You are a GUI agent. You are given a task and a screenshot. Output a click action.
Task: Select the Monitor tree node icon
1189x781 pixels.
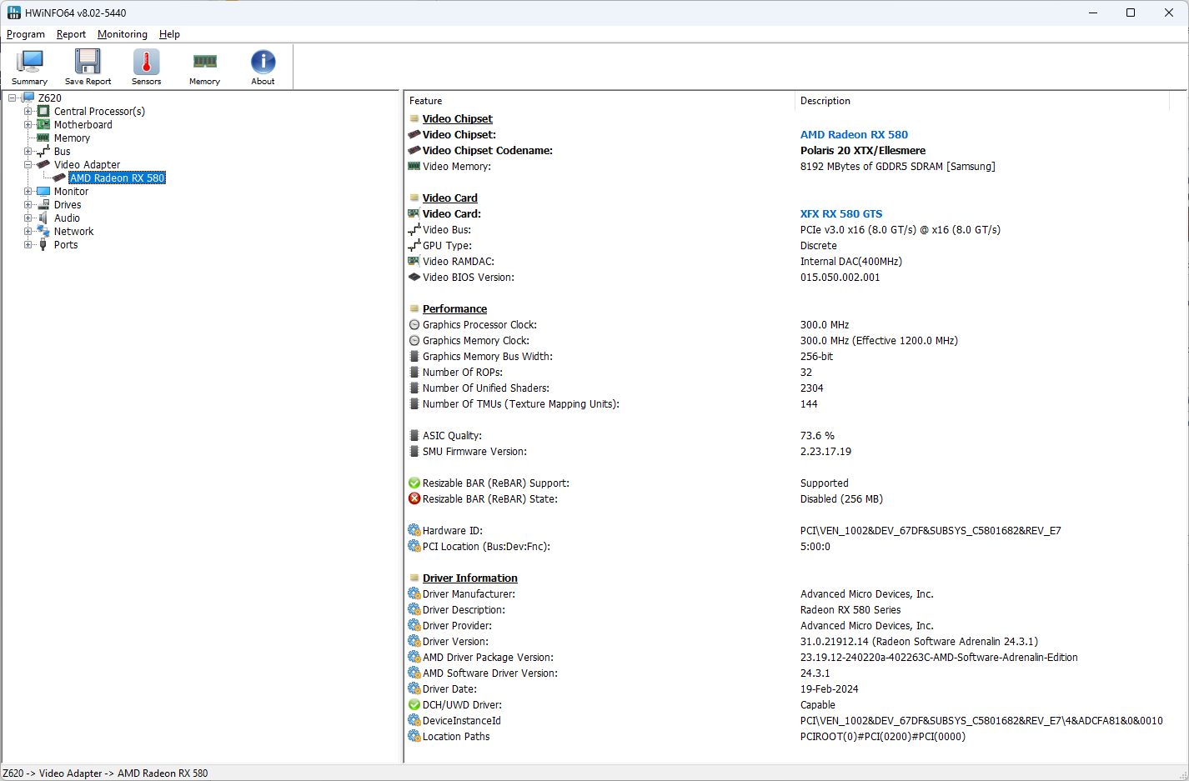[43, 191]
